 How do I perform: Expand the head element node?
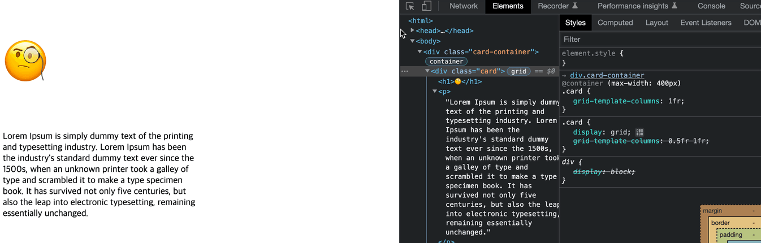click(x=413, y=31)
